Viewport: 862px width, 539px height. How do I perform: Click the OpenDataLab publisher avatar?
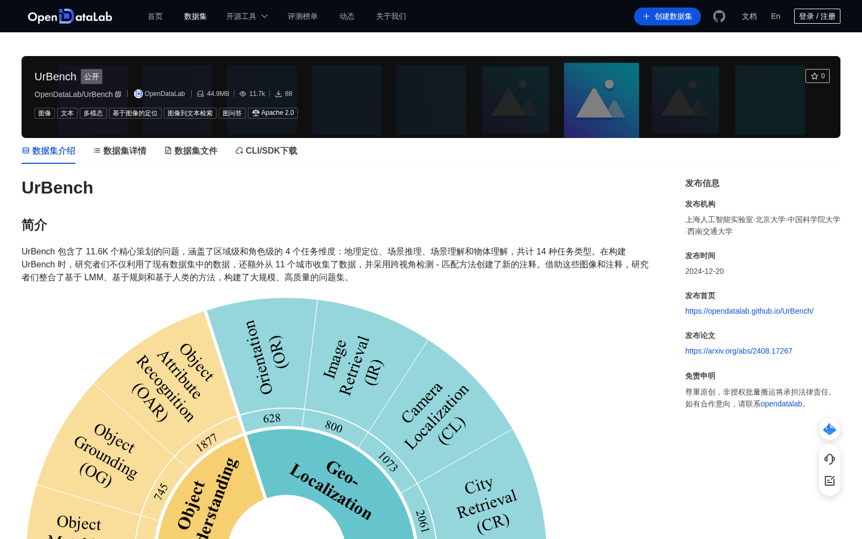click(x=138, y=94)
